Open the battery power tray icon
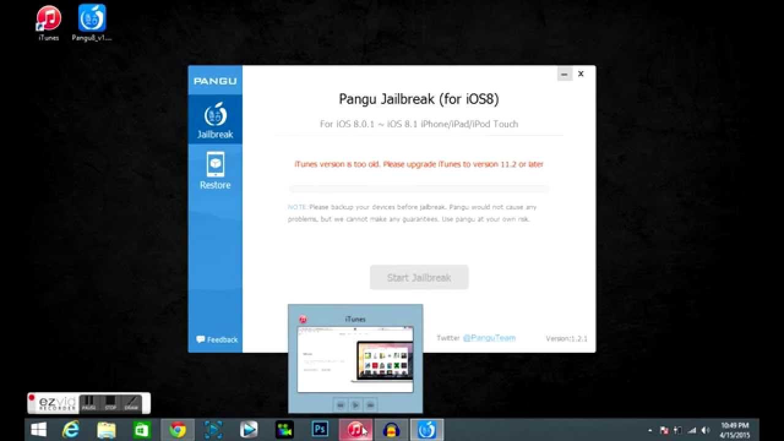Image resolution: width=784 pixels, height=441 pixels. pos(678,431)
